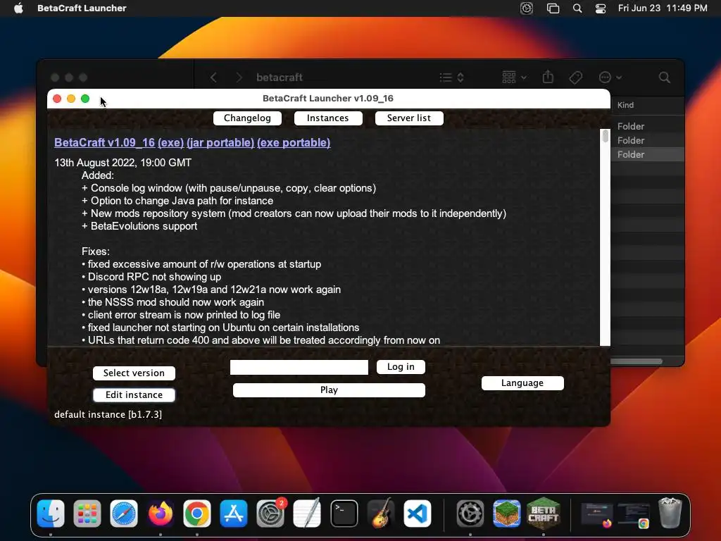Open the Finder list view switcher
This screenshot has height=541, width=721.
point(451,77)
